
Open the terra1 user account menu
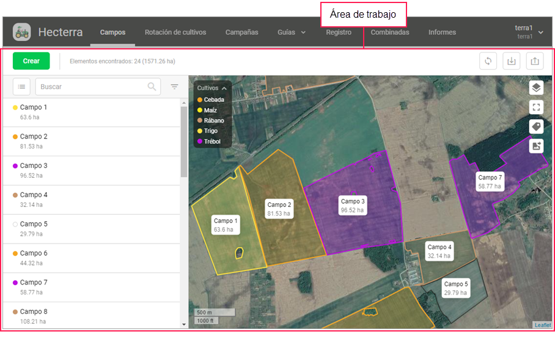coord(528,32)
